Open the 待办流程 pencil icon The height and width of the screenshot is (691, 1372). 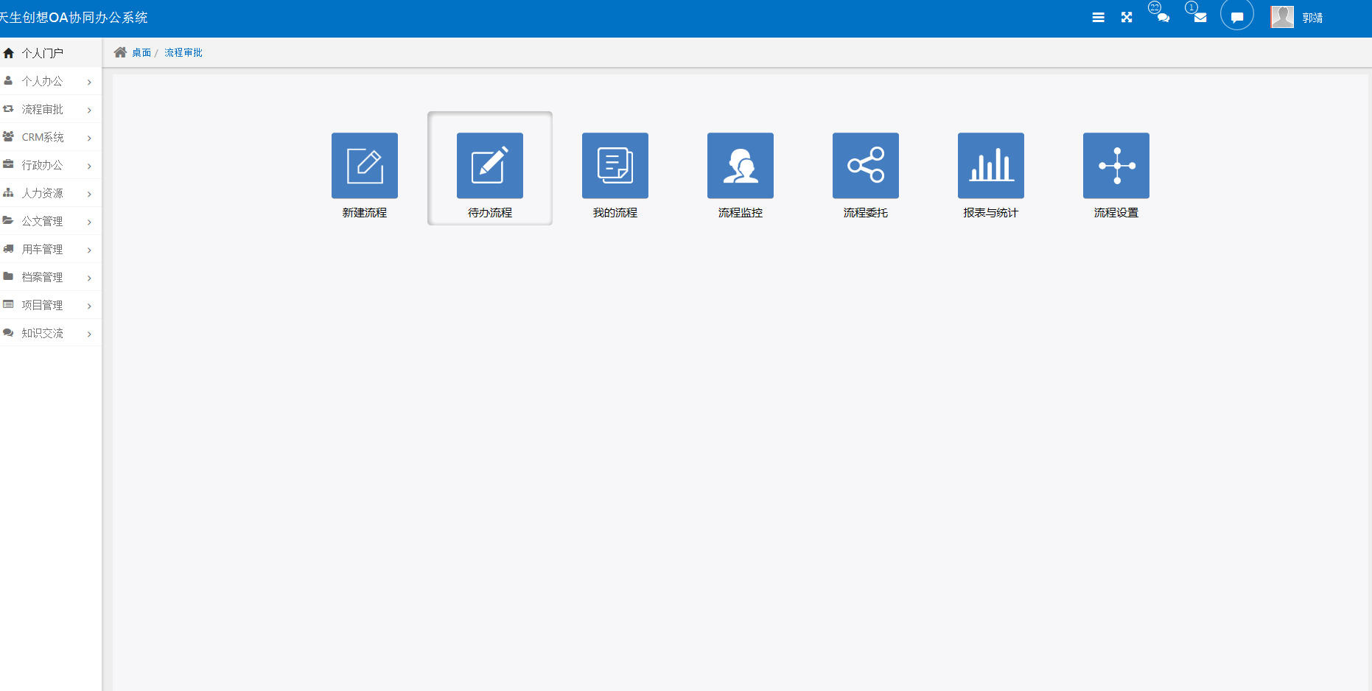click(490, 166)
